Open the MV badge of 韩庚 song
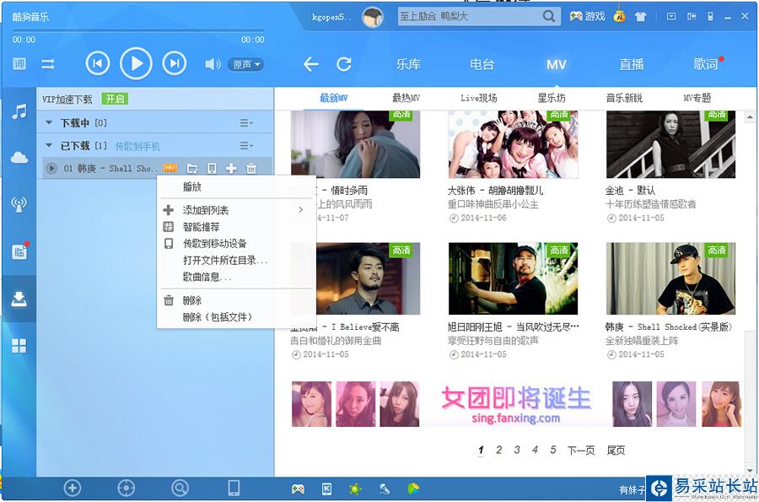This screenshot has width=759, height=502. [170, 168]
